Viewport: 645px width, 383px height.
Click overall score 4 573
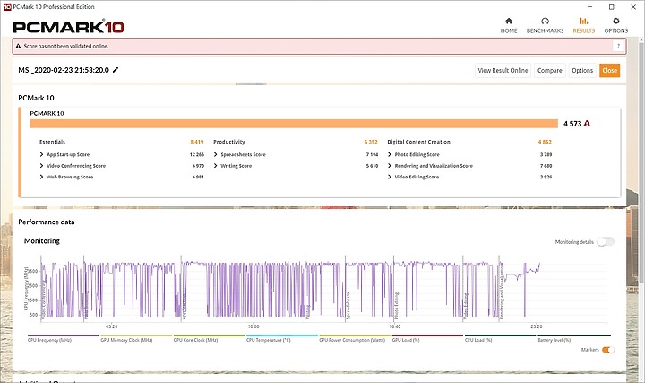[x=572, y=124]
